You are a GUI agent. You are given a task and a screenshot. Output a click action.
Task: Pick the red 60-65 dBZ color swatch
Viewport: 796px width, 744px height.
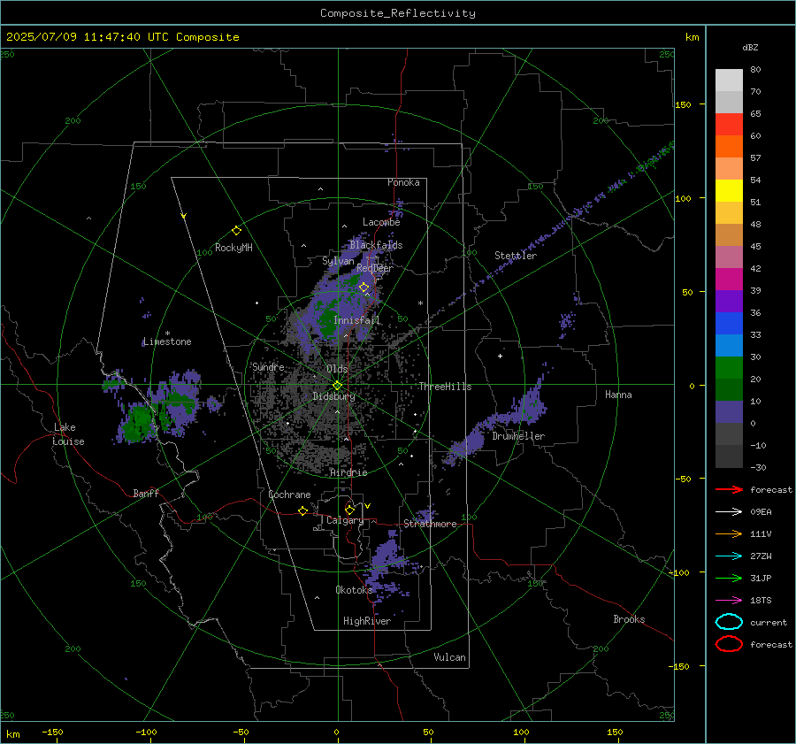(729, 125)
